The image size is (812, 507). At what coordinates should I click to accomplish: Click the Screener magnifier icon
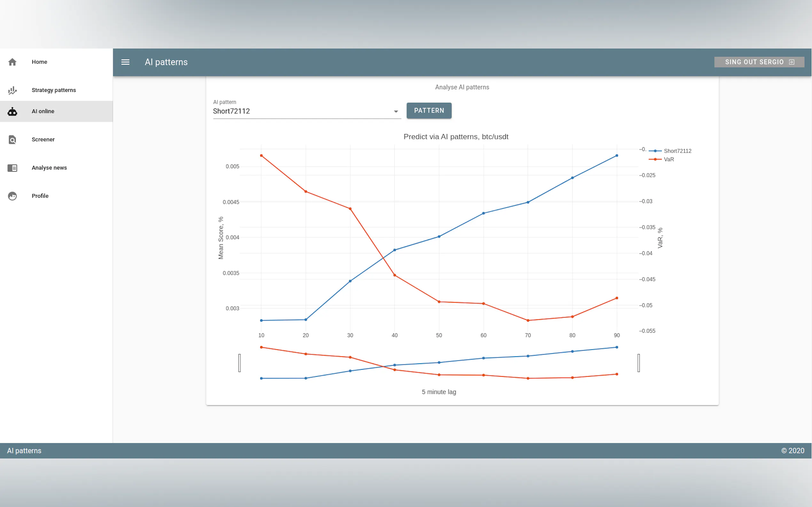[12, 140]
